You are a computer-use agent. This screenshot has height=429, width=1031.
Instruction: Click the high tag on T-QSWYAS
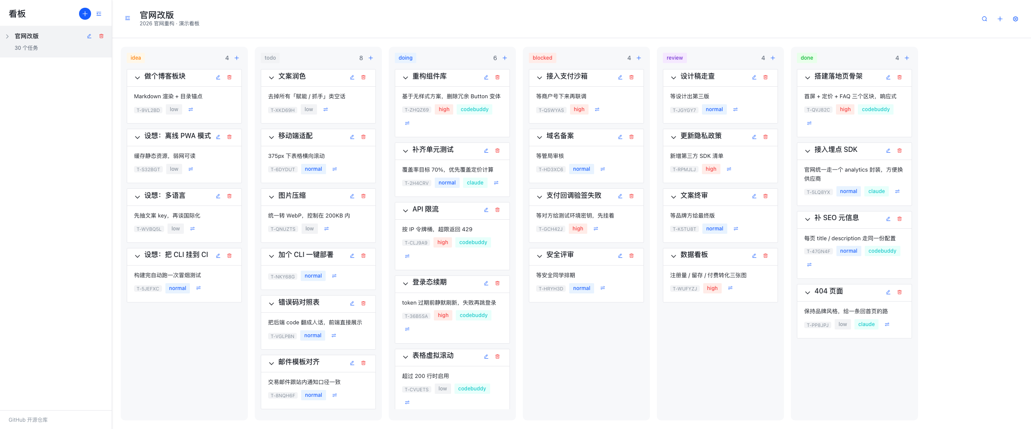pos(579,109)
